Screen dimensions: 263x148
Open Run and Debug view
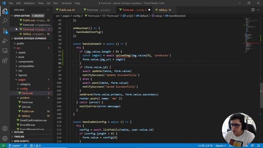point(5,41)
